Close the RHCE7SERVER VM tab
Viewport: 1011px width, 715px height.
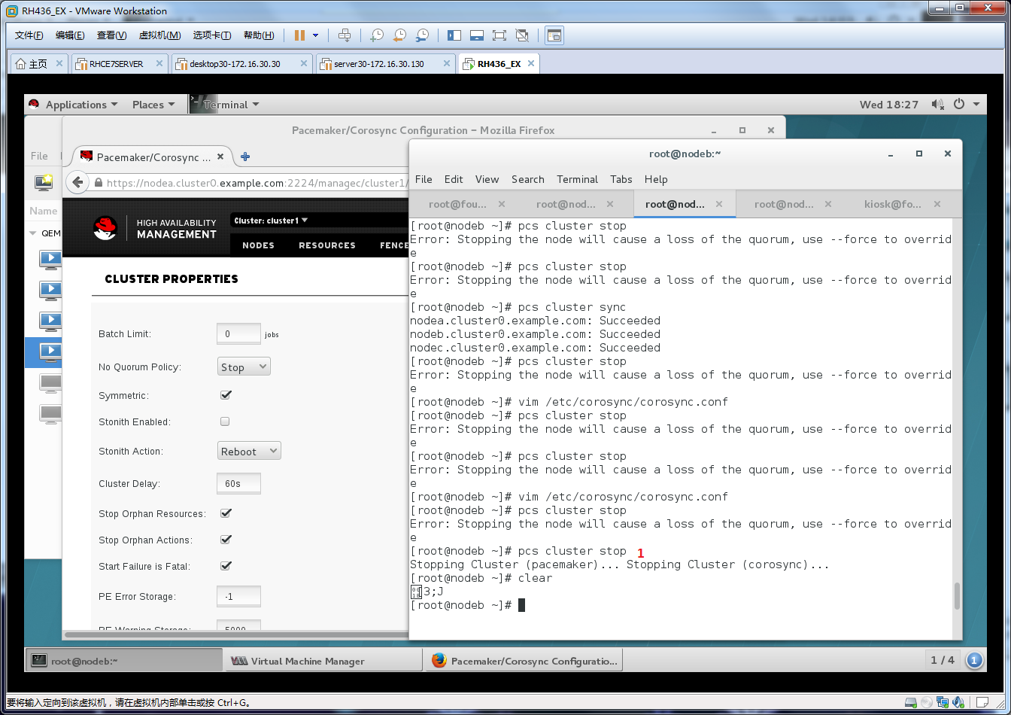click(159, 64)
